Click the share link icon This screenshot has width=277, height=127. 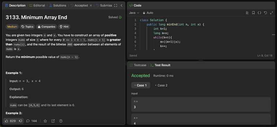(x=53, y=121)
